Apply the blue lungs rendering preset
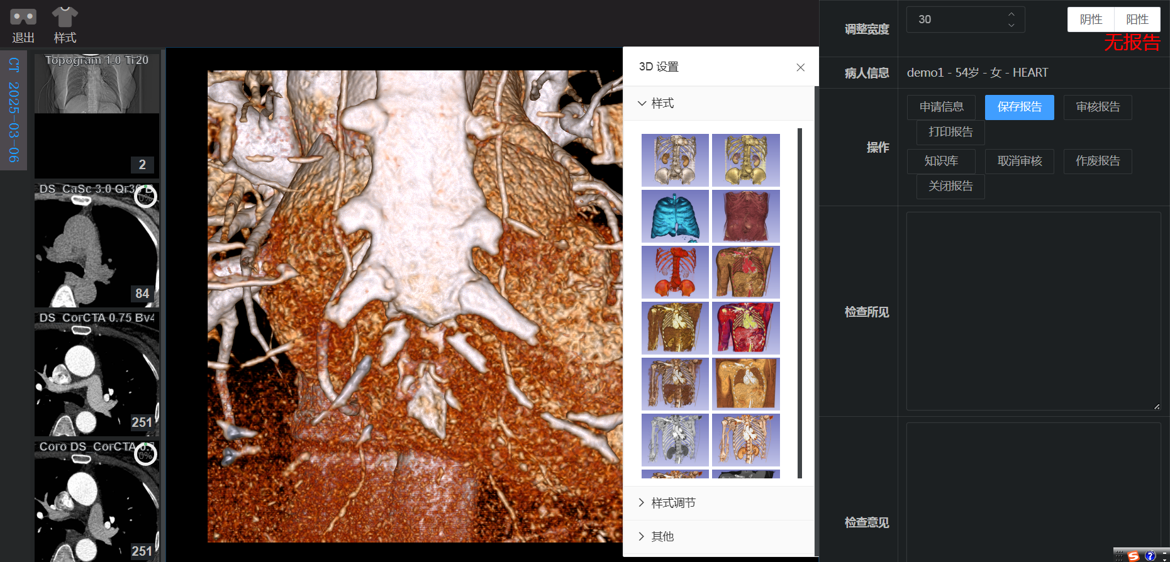 coord(675,216)
